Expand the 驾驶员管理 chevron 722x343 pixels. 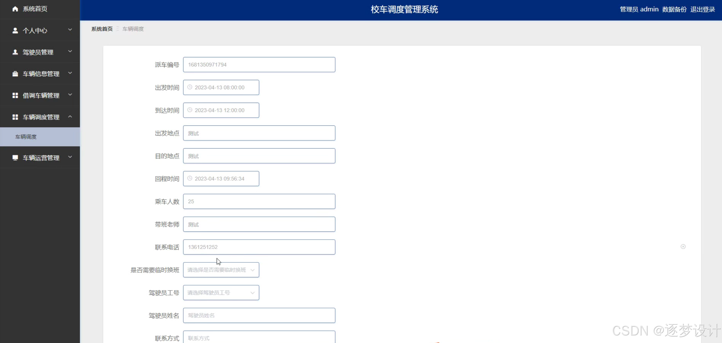pos(70,51)
